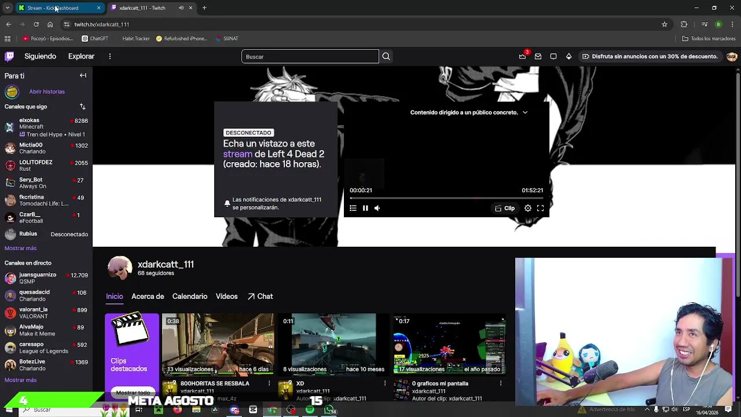Image resolution: width=741 pixels, height=417 pixels.
Task: Open the Chrome apps grid in bookmarks bar
Action: click(8, 39)
